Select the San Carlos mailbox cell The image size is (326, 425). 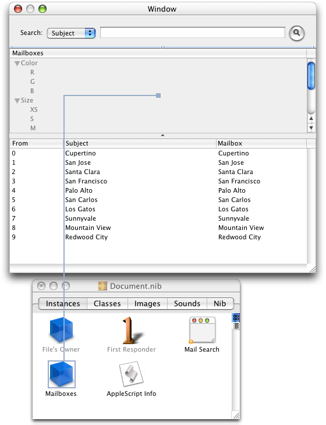point(235,200)
